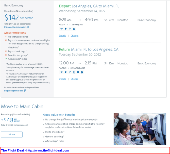Click 'General boarding' benefit text
Screen dimensions: 170x154
click(x=54, y=137)
